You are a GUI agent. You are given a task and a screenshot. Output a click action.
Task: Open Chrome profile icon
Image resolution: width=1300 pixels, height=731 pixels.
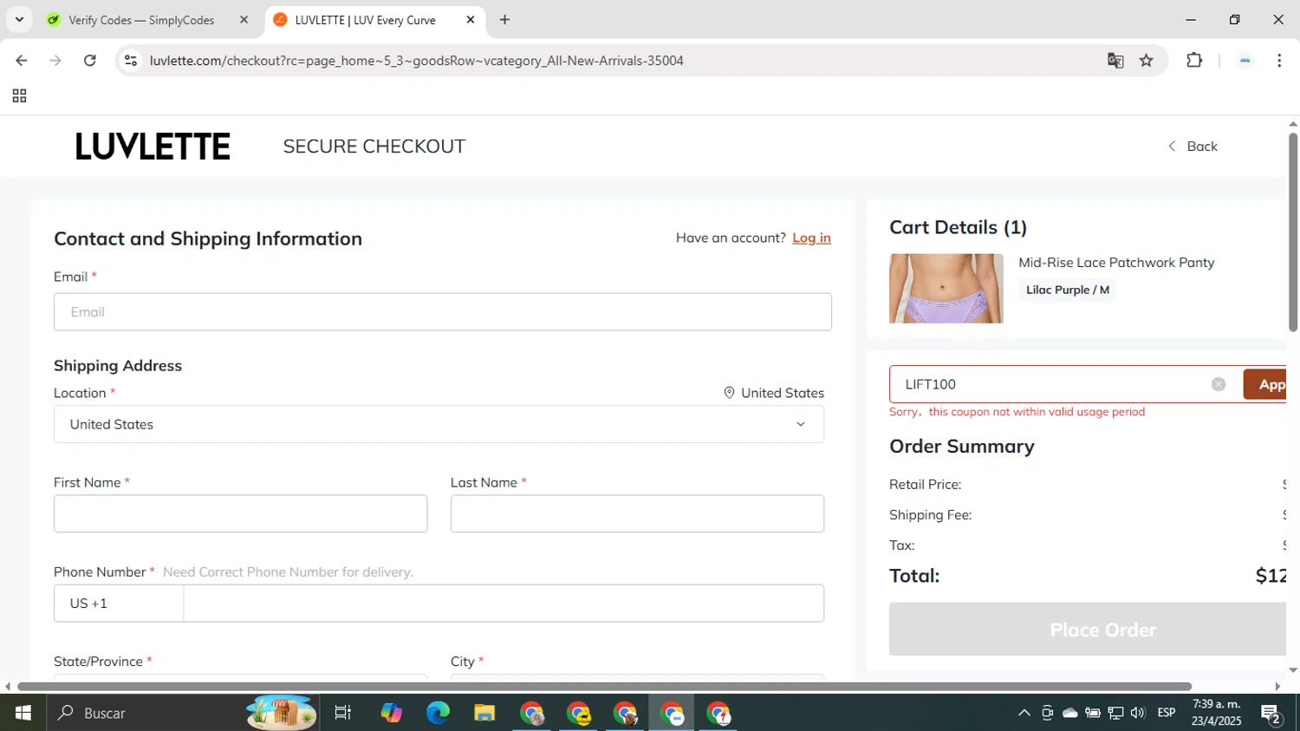1245,61
